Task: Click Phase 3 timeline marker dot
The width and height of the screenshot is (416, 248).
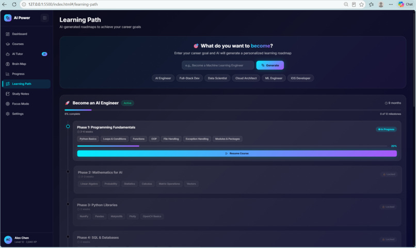Action: pyautogui.click(x=68, y=204)
